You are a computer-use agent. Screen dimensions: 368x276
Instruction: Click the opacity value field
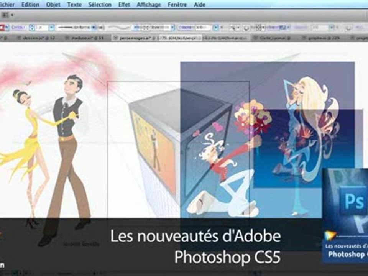203,28
